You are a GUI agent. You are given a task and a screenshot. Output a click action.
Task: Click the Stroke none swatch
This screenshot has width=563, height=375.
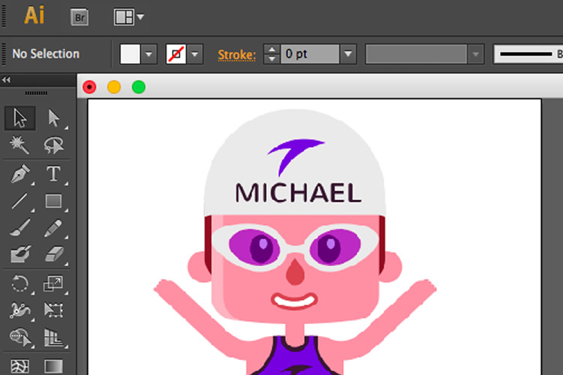(x=176, y=54)
